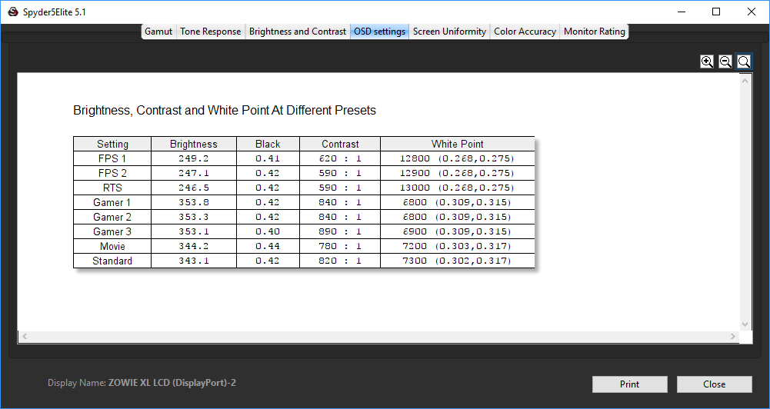Click the vertical scrollbar up arrow
This screenshot has height=409, width=770.
pyautogui.click(x=745, y=81)
